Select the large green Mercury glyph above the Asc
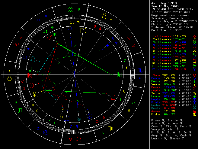The height and width of the screenshot is (149, 198). [x=30, y=70]
